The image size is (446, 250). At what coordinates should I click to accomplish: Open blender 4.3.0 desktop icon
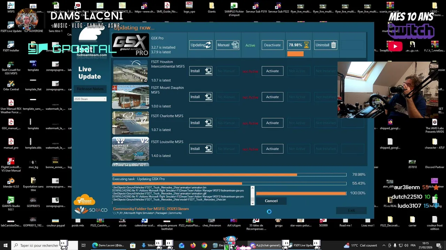pos(11,183)
